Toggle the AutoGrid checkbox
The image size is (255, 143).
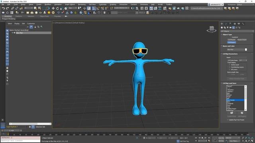tap(231, 37)
